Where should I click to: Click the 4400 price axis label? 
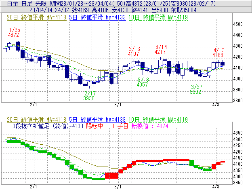coord(238,35)
